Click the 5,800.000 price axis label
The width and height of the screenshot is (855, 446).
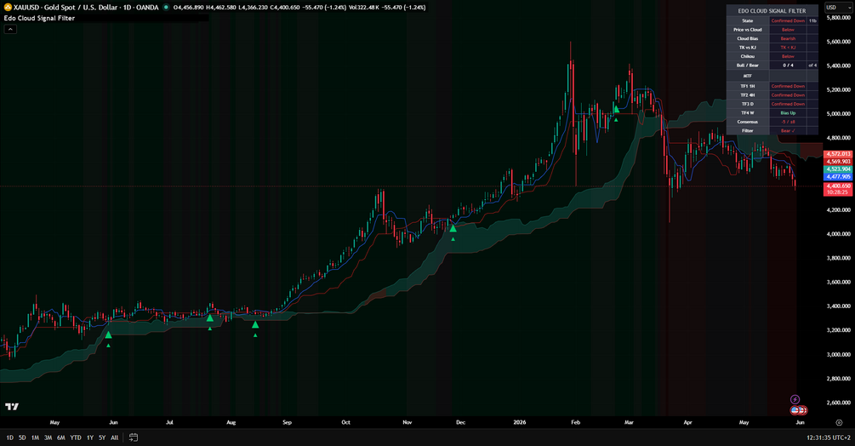point(838,17)
